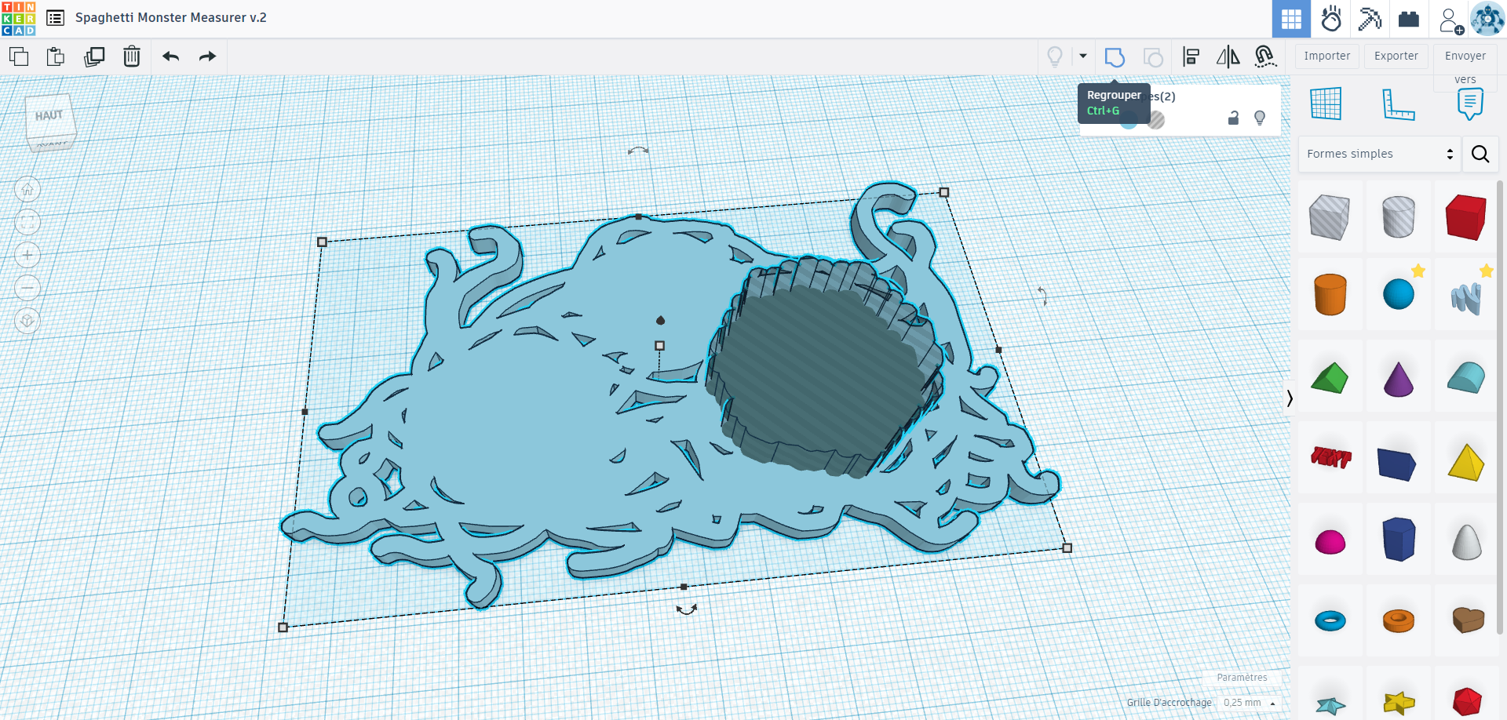
Task: Pick the teal Round Roof shape
Action: (1465, 377)
